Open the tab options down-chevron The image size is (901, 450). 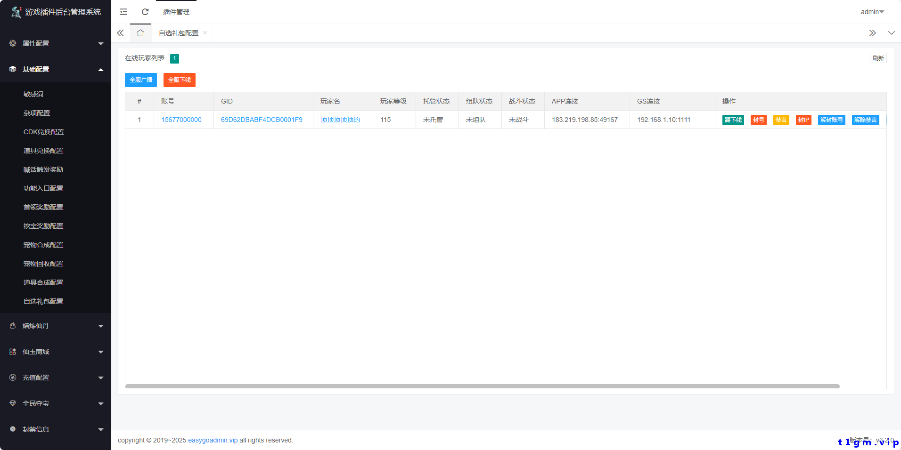point(891,33)
